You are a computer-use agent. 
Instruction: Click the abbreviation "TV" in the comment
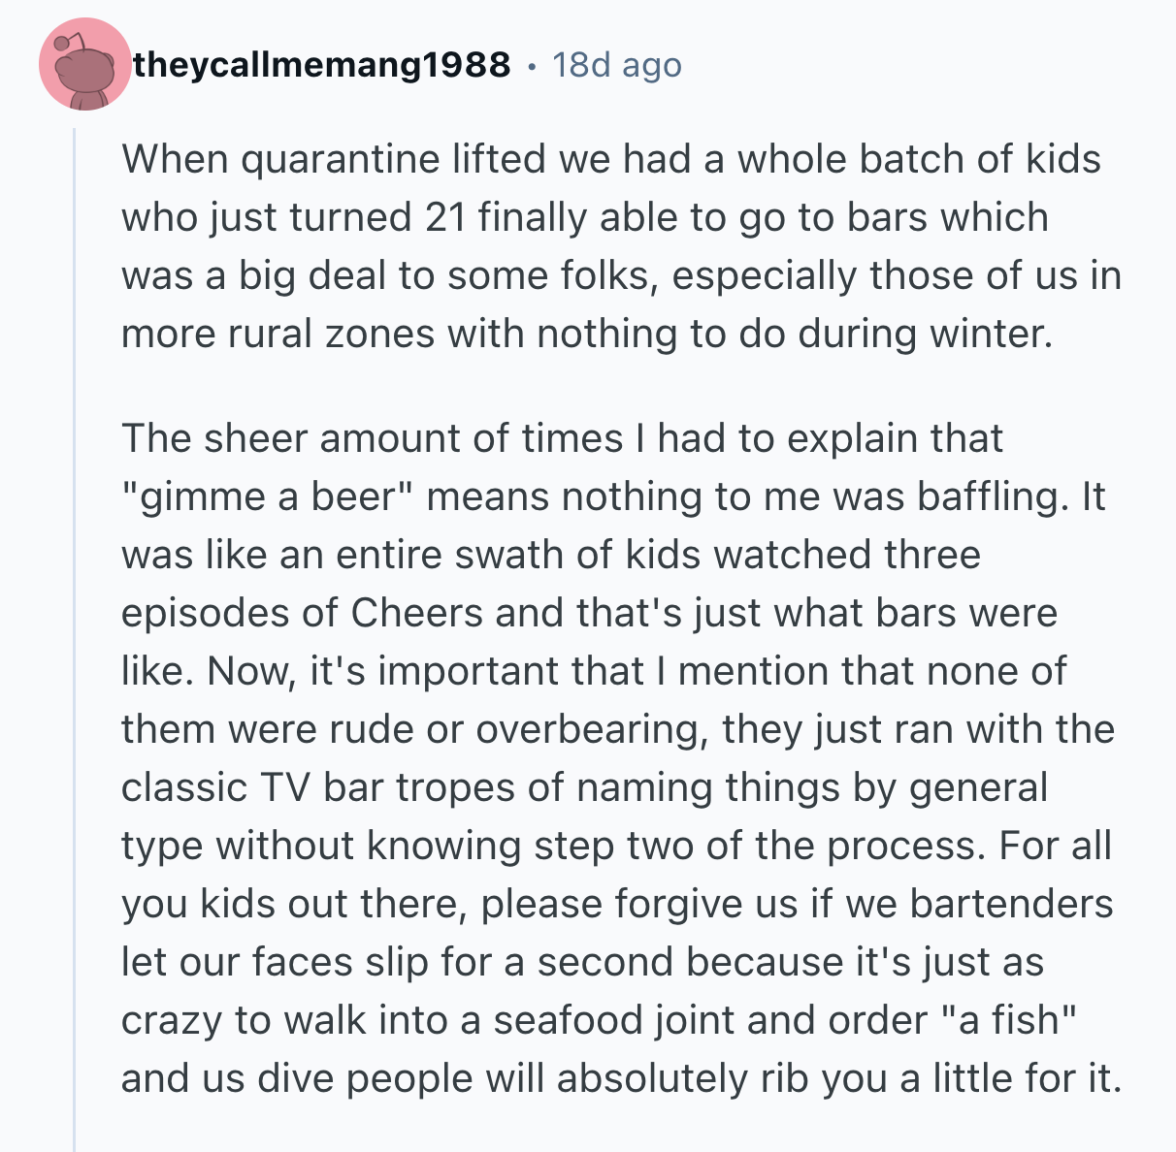pyautogui.click(x=282, y=787)
